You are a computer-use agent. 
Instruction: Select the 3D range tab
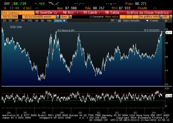[10, 21]
